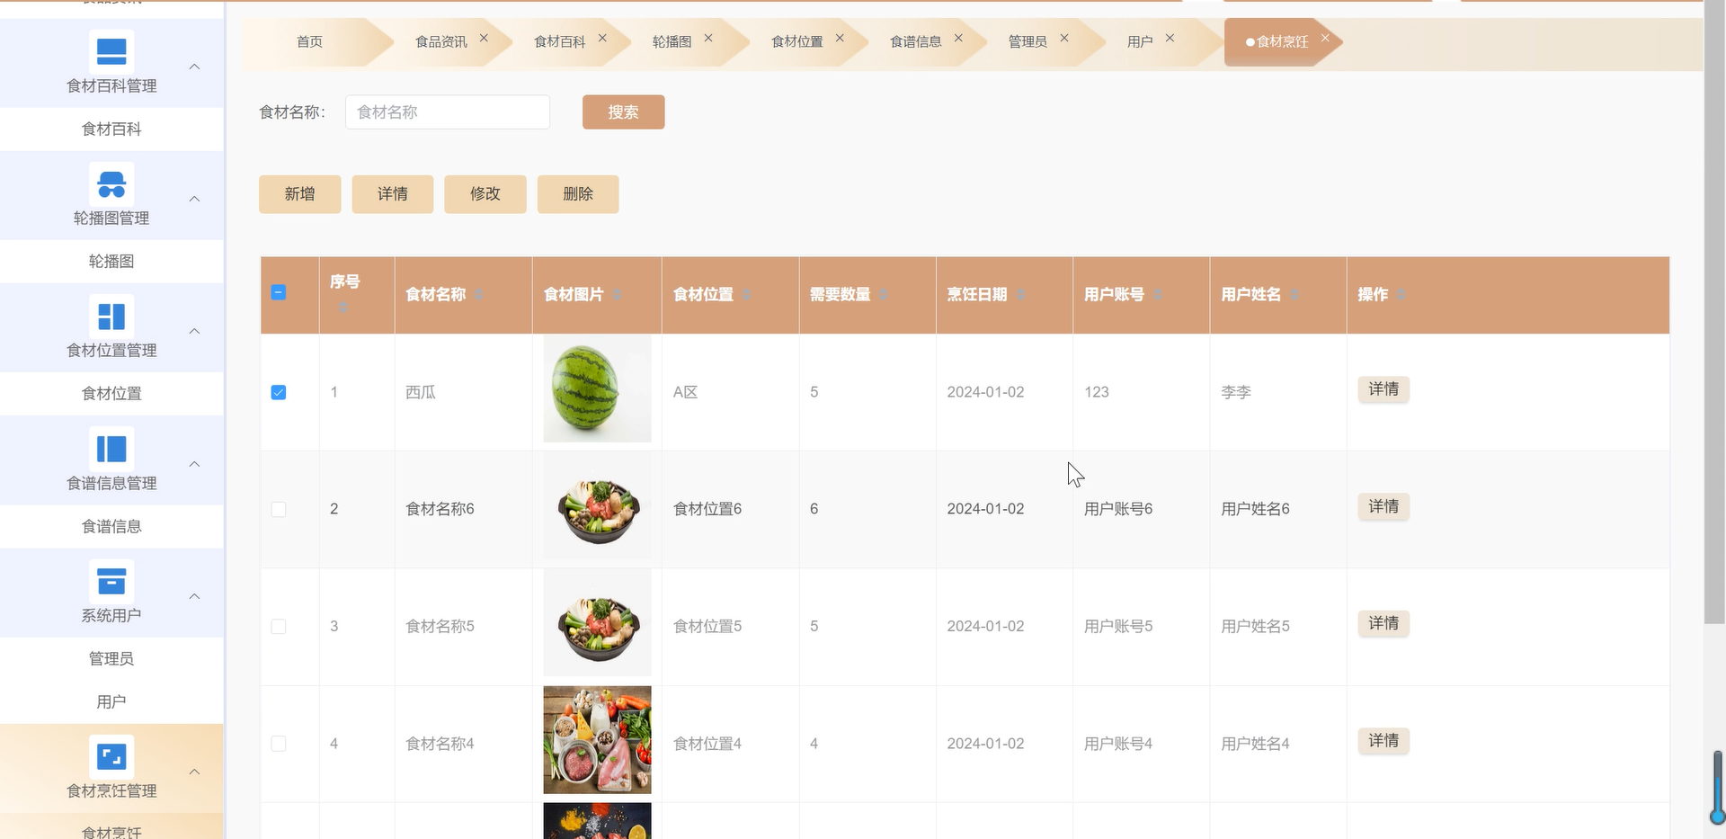Click the 食材名称4 ingredients thumbnail
The height and width of the screenshot is (839, 1726).
pos(597,740)
